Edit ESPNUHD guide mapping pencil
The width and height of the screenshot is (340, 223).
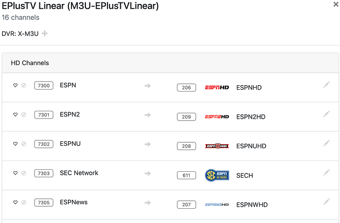[326, 143]
